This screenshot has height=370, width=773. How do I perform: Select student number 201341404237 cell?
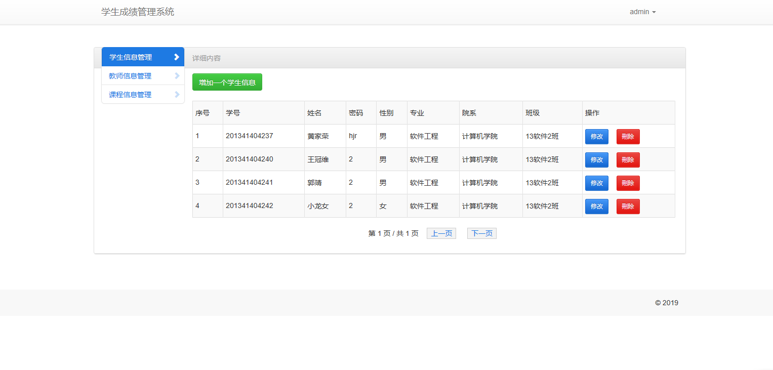[250, 136]
